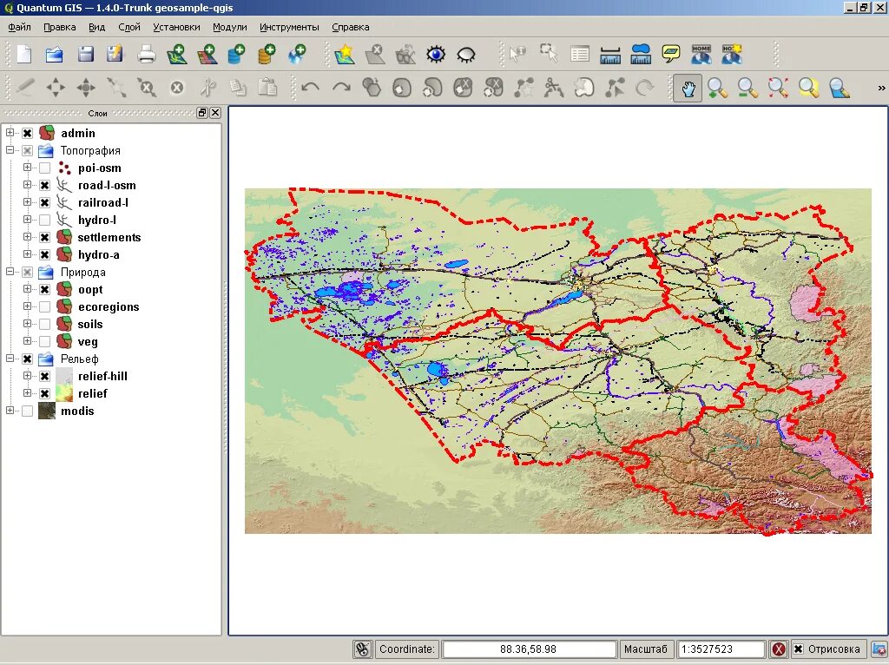Open the Справка menu
889x665 pixels.
(351, 27)
